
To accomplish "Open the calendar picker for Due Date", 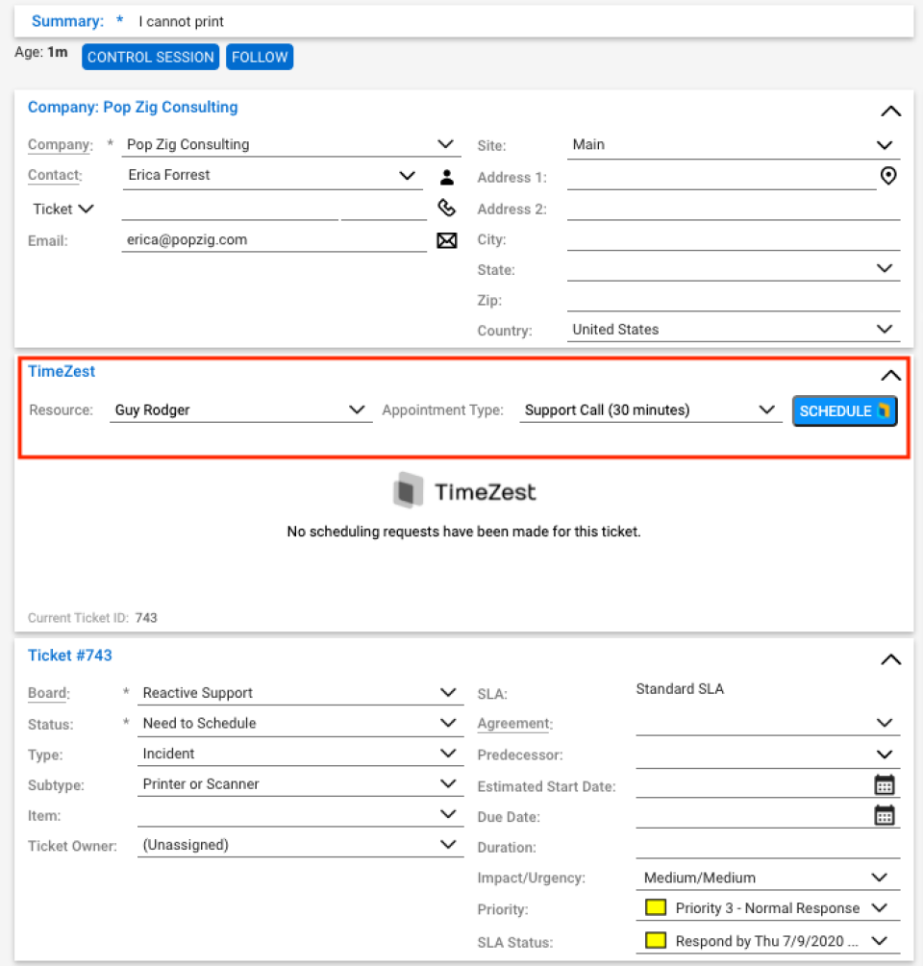I will (884, 815).
